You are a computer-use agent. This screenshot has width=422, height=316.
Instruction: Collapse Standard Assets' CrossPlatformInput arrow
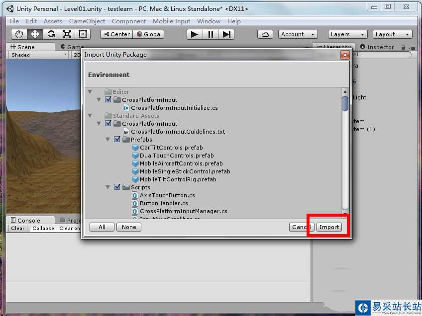[99, 124]
